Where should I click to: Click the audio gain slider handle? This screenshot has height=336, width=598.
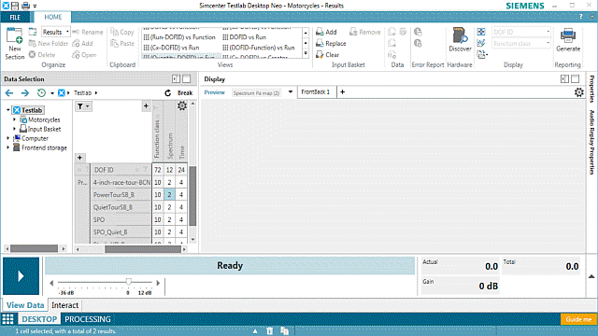click(129, 282)
